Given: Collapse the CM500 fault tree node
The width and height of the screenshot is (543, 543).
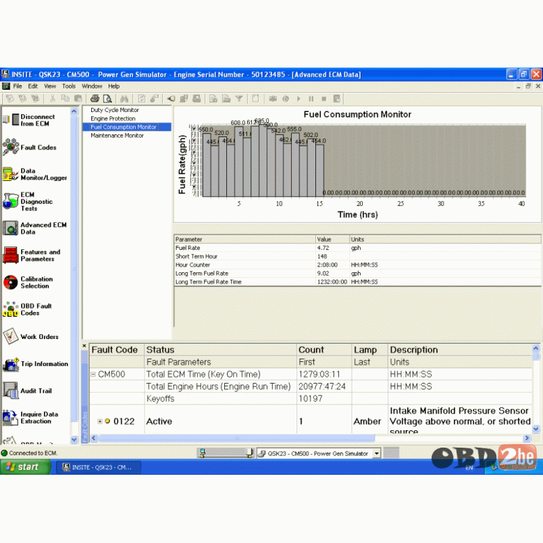Looking at the screenshot, I should point(93,375).
